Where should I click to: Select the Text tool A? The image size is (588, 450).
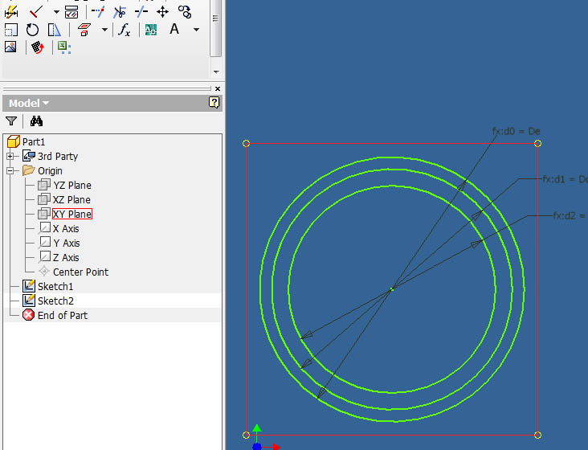[174, 29]
